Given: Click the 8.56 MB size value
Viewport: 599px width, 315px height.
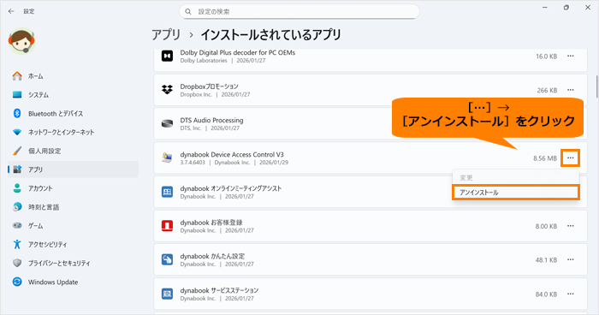Looking at the screenshot, I should pyautogui.click(x=545, y=158).
